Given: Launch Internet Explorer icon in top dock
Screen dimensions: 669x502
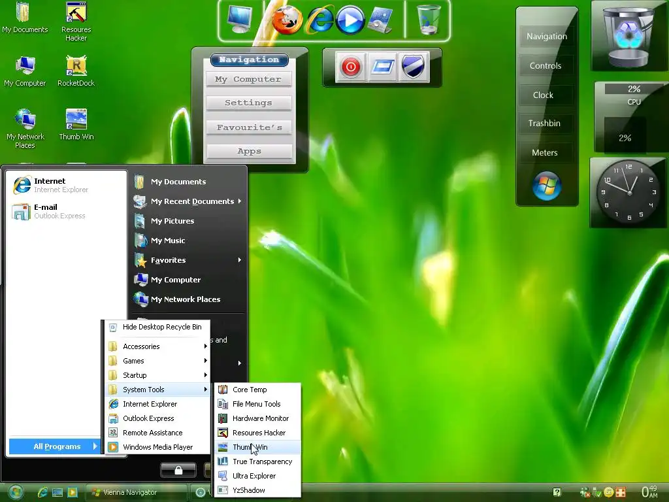Looking at the screenshot, I should click(x=320, y=20).
